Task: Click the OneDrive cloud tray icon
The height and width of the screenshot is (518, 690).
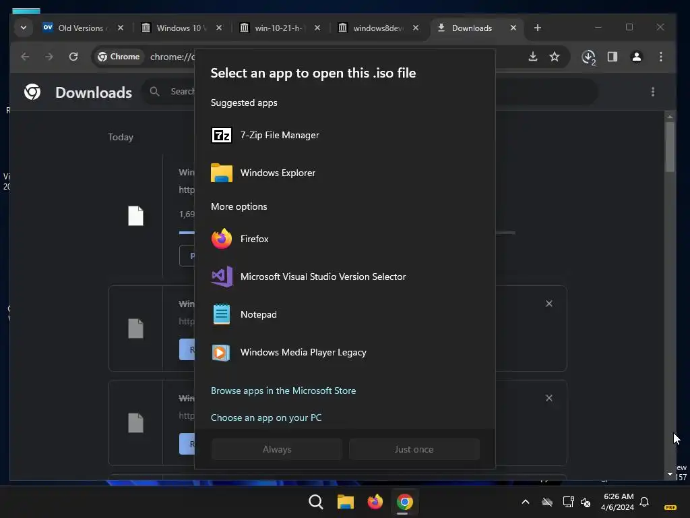Action: point(547,502)
